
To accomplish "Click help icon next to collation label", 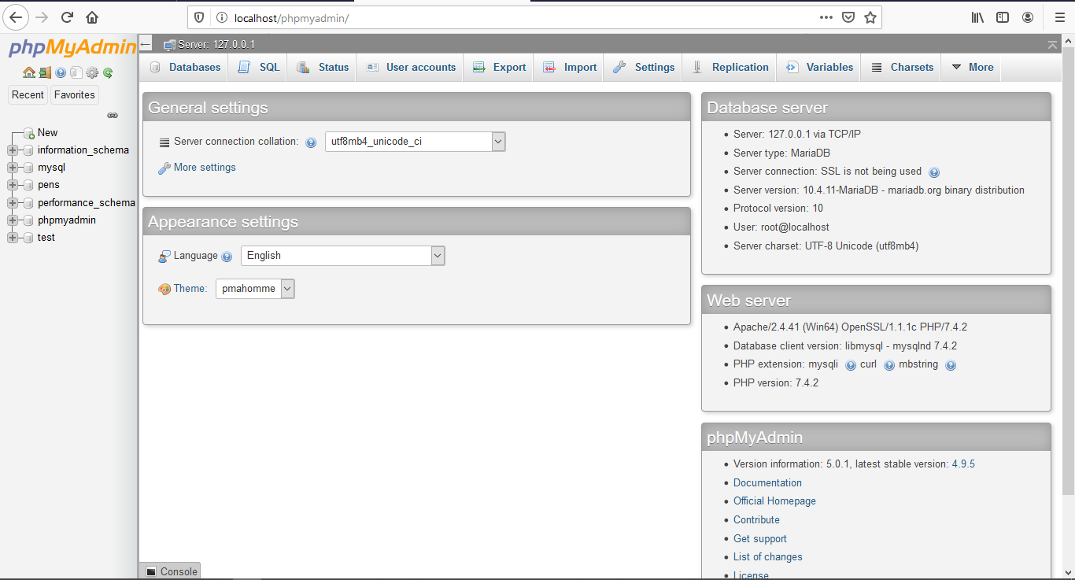I will point(311,142).
